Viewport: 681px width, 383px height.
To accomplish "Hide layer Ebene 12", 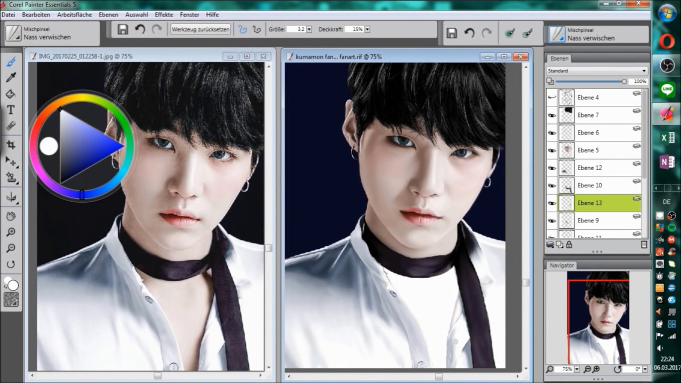I will (552, 168).
